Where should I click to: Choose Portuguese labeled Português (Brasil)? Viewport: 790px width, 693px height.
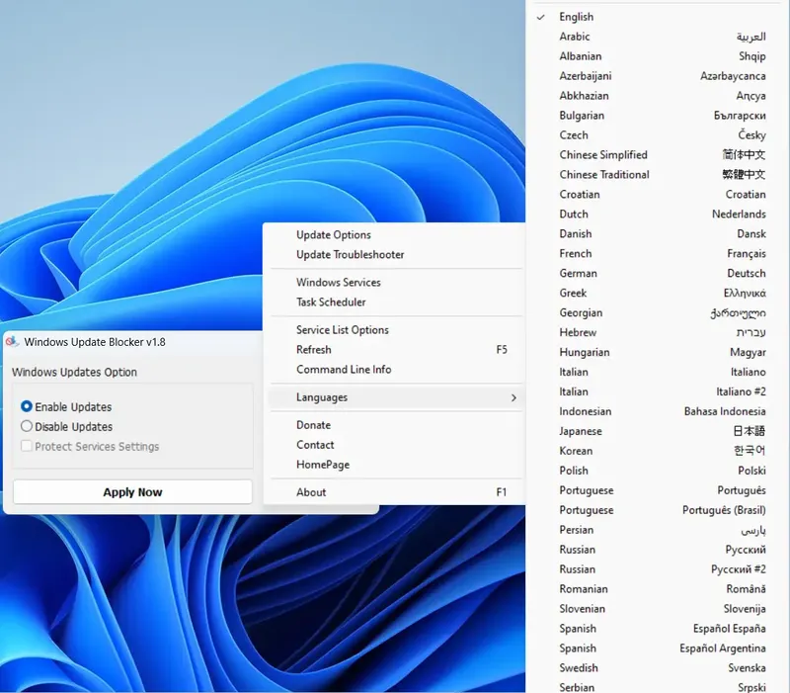[658, 509]
